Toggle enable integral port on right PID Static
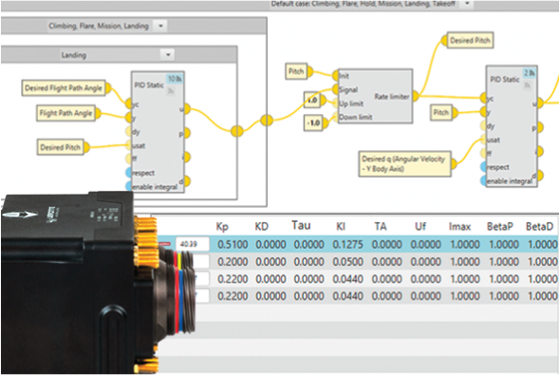 [x=484, y=180]
